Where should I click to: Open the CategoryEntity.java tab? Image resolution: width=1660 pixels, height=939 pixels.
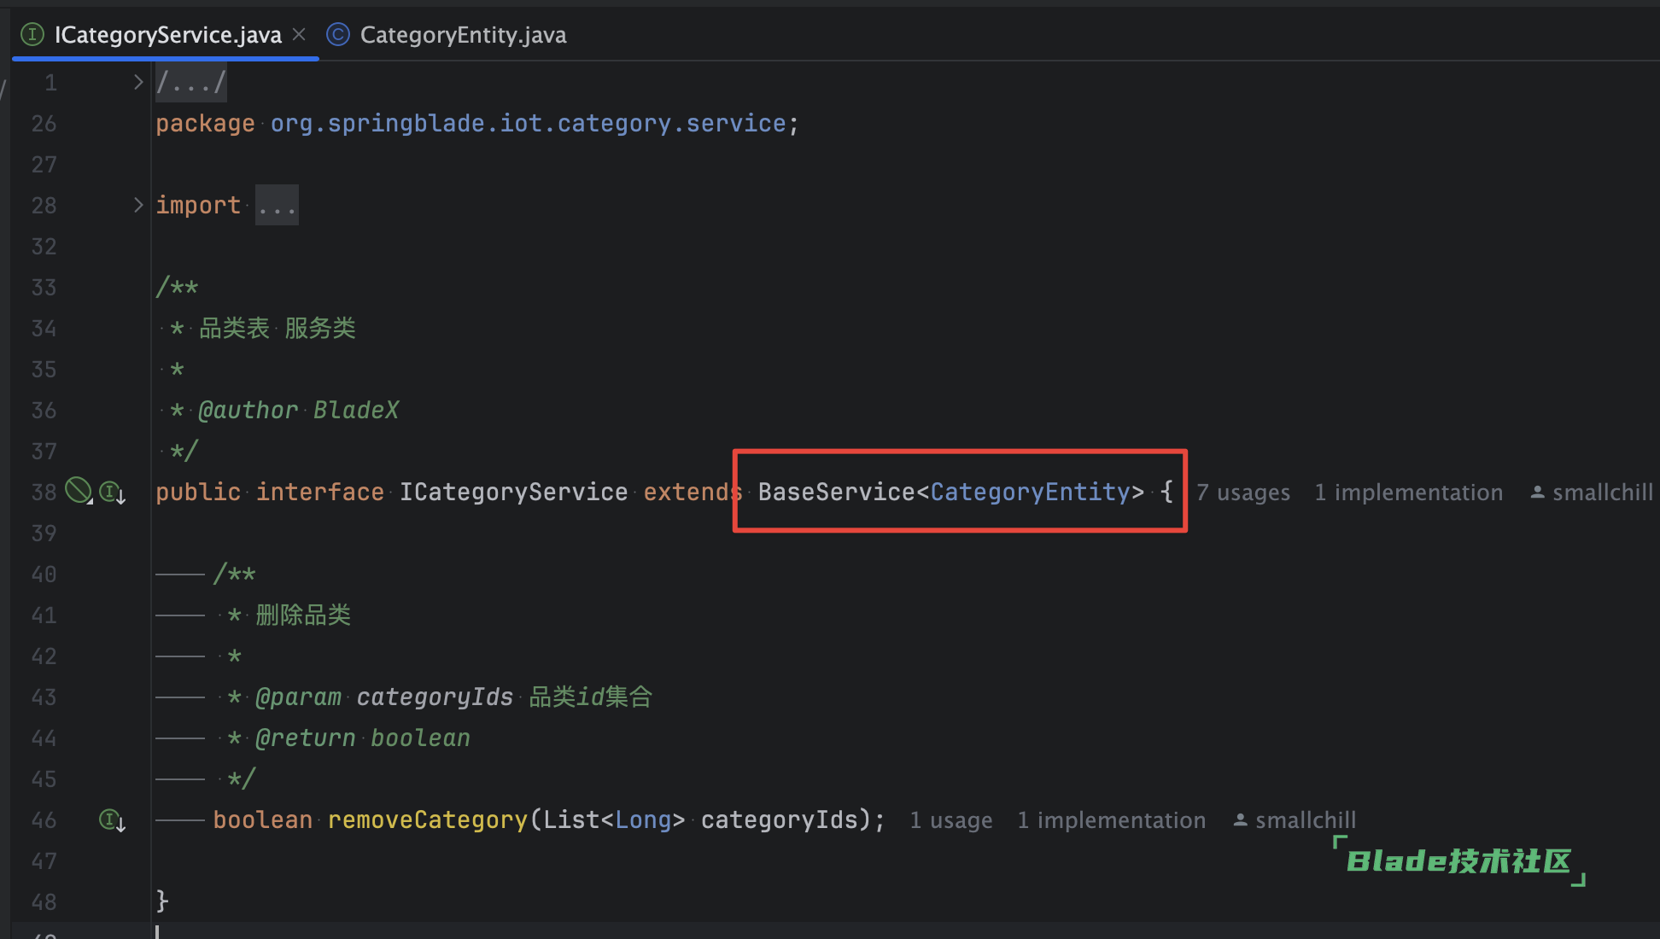click(x=463, y=35)
